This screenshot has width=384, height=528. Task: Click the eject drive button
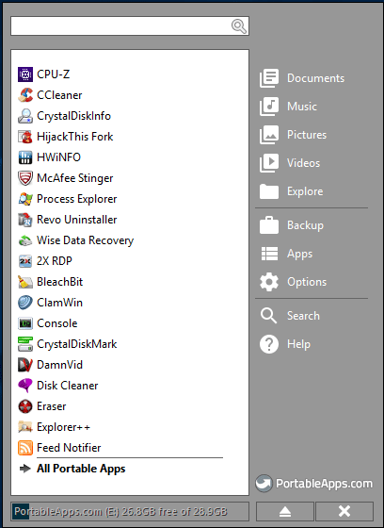point(285,511)
